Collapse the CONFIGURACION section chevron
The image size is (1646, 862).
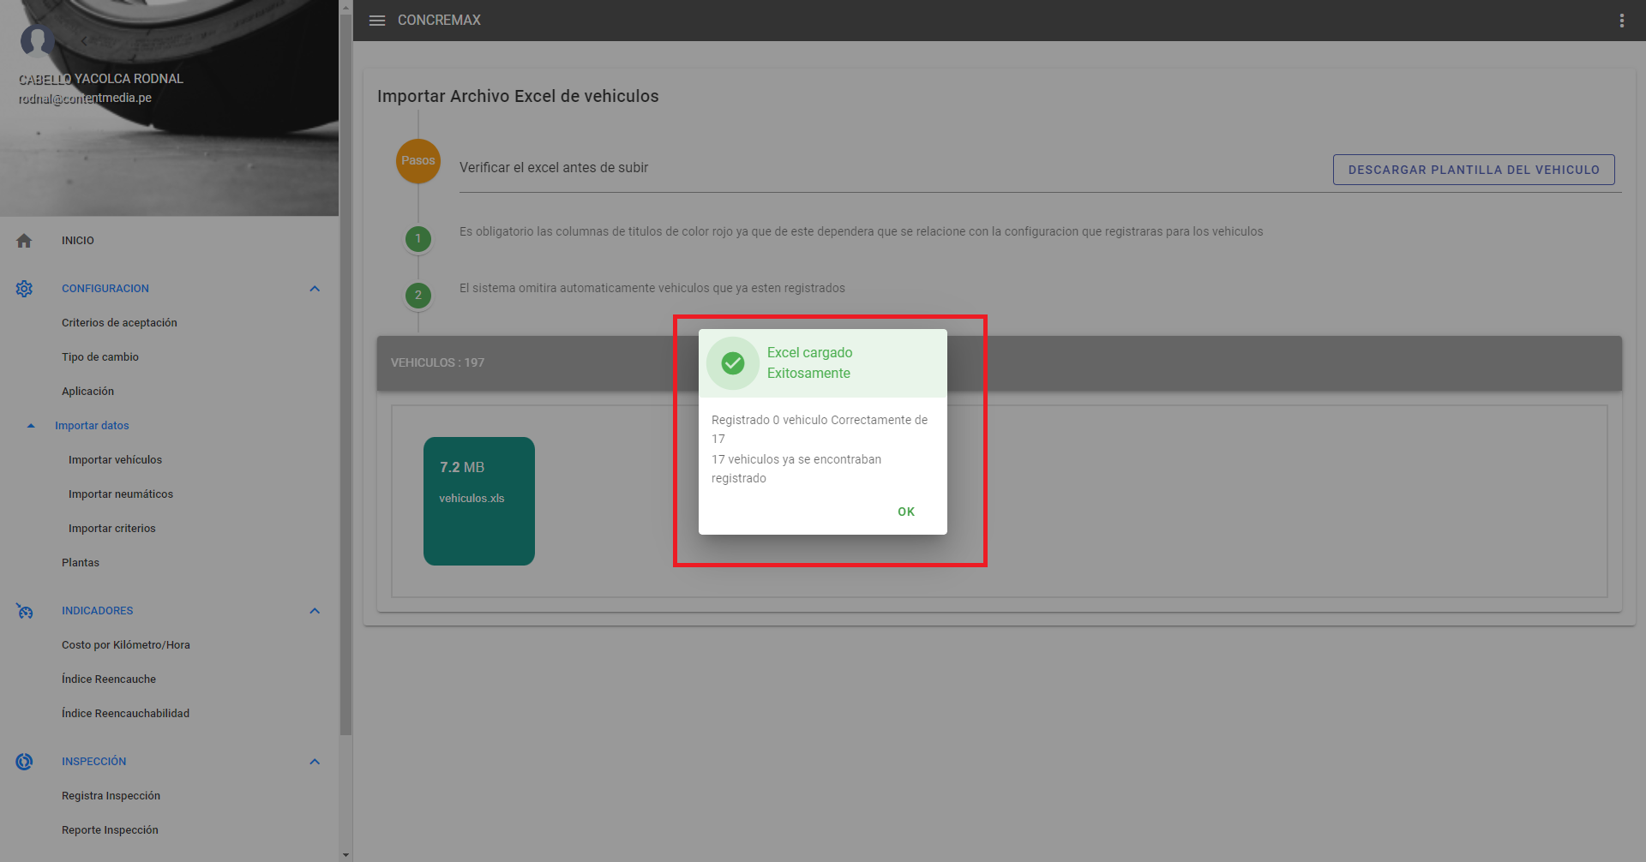point(315,289)
